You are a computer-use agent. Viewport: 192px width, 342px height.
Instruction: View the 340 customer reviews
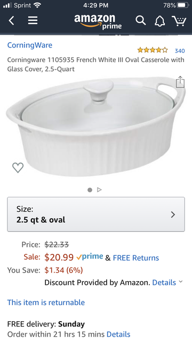pos(180,51)
